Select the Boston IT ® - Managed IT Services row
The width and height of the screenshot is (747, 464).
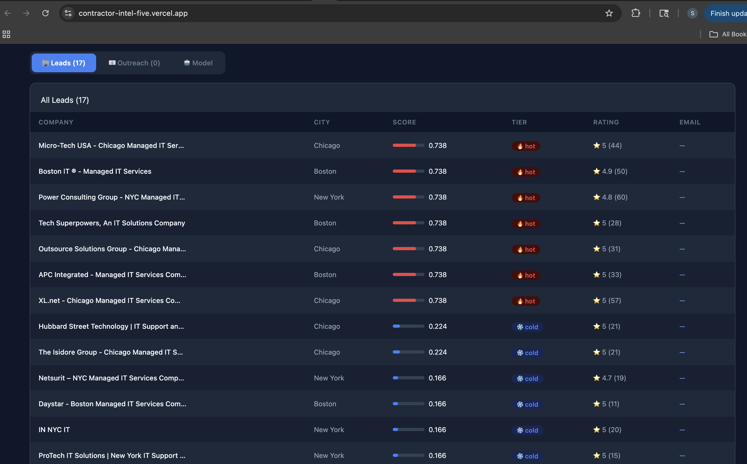click(x=382, y=171)
